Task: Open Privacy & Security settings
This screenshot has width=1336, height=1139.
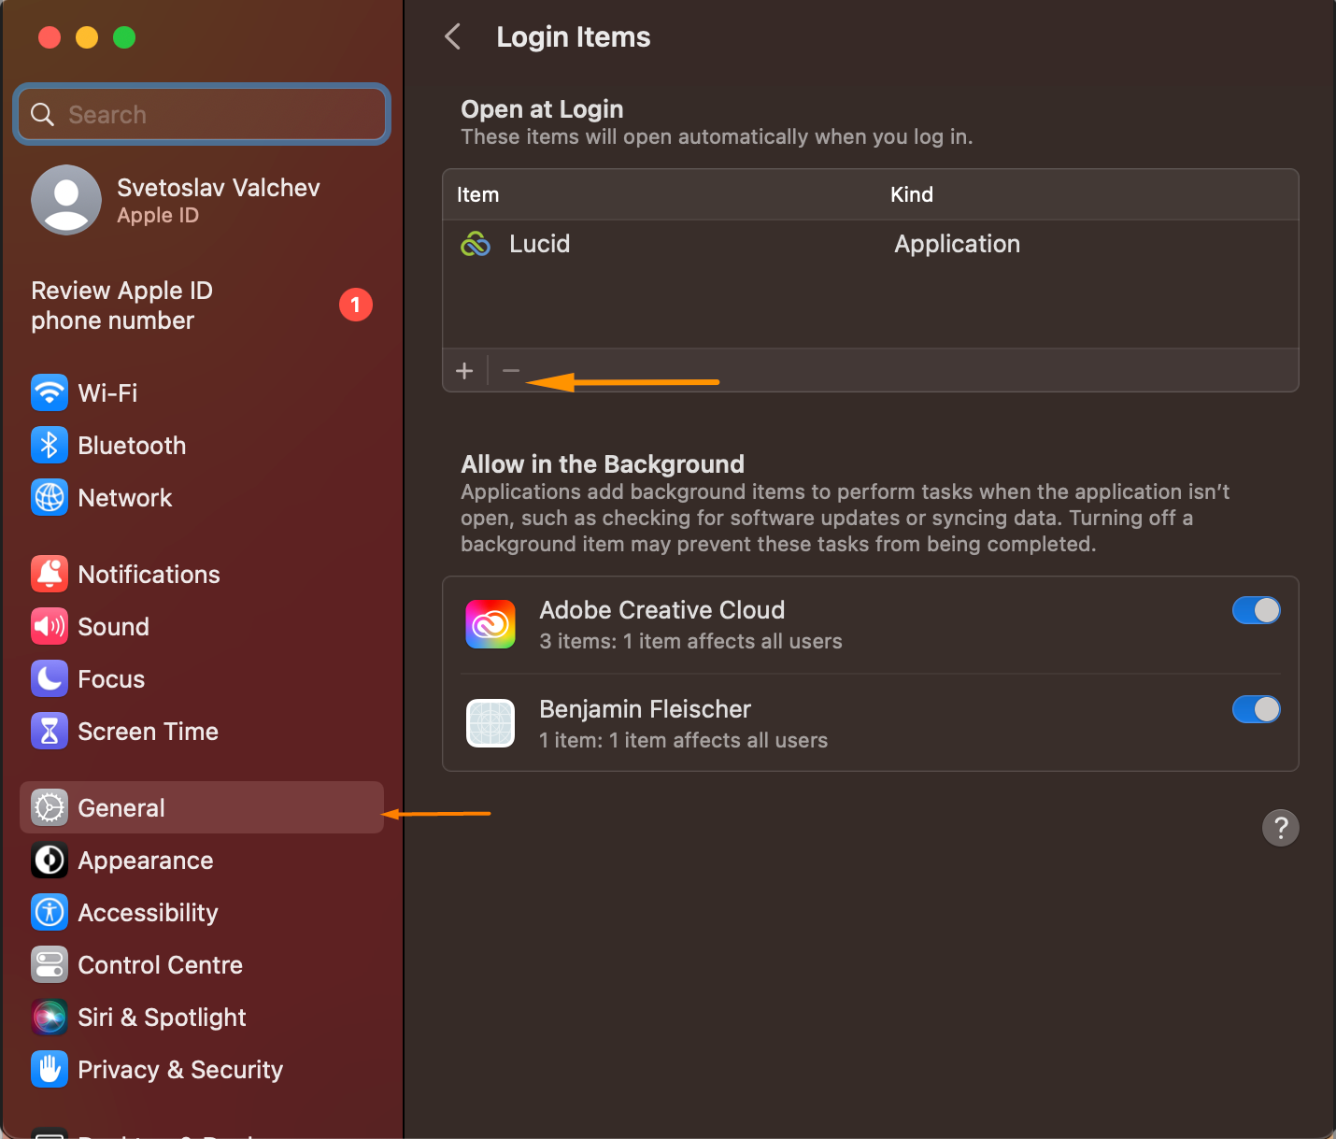Action: click(179, 1069)
